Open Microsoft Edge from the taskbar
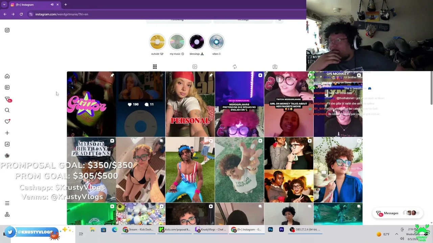The width and height of the screenshot is (433, 243). click(x=115, y=230)
